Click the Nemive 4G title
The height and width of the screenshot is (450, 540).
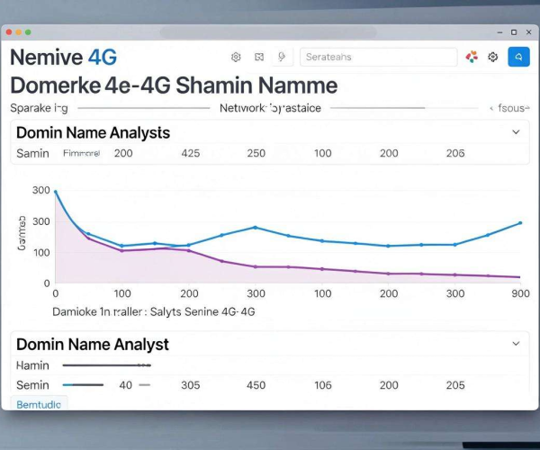pyautogui.click(x=64, y=58)
